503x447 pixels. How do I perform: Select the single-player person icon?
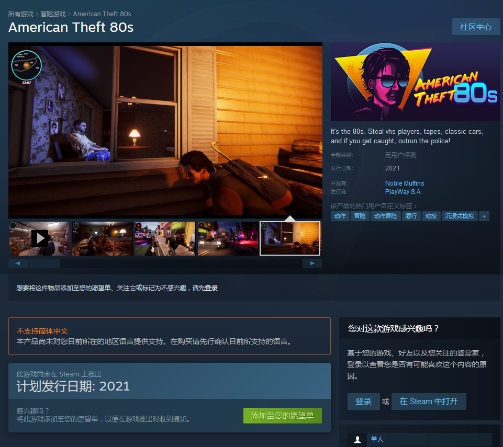[x=357, y=439]
